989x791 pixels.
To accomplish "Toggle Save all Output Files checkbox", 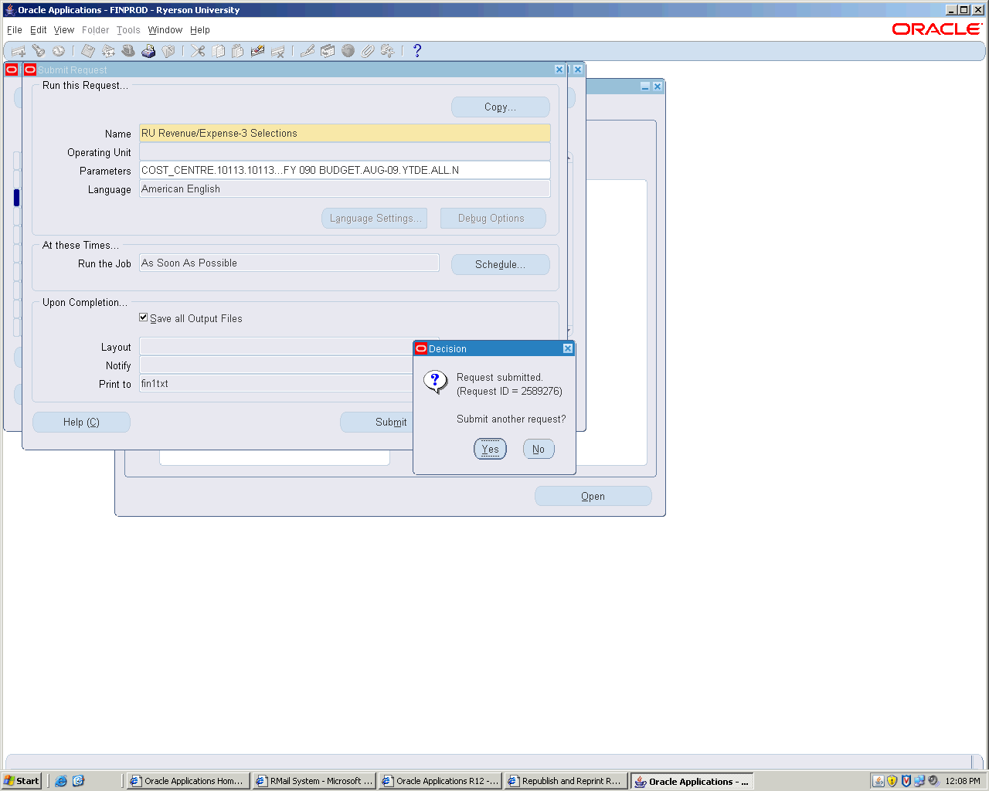I will click(x=144, y=317).
